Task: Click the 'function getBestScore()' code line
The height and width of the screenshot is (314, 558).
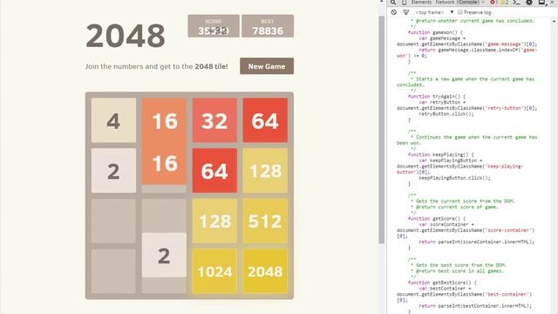Action: (x=442, y=283)
